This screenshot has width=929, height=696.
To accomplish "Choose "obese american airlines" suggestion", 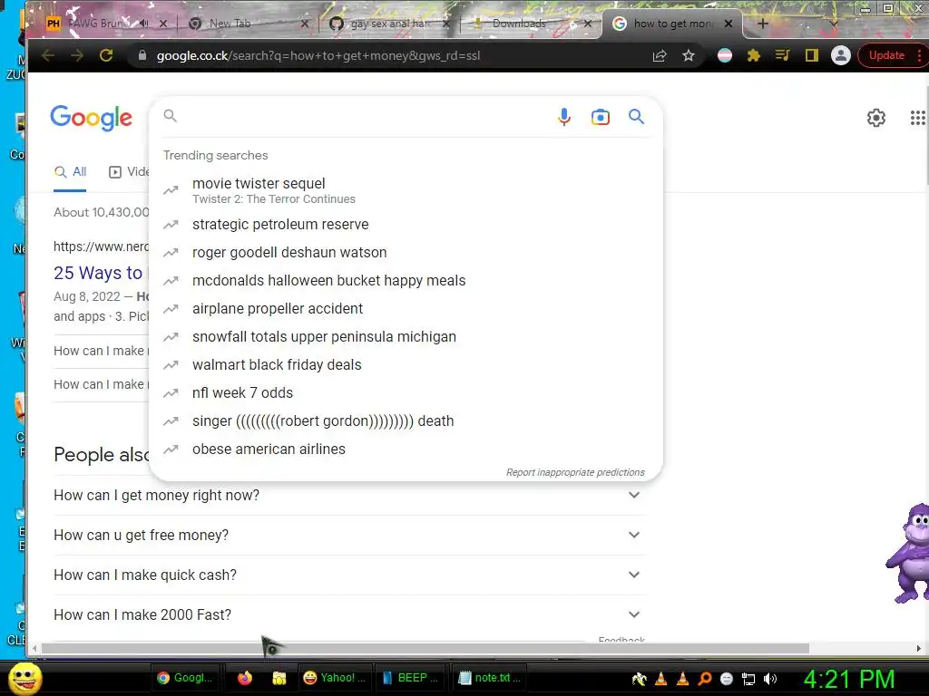I will (x=406, y=449).
